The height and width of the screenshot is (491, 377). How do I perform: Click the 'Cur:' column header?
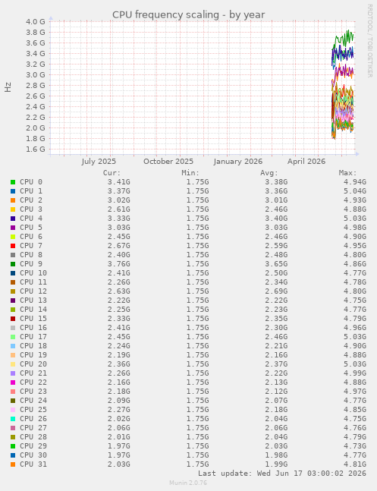pos(112,173)
